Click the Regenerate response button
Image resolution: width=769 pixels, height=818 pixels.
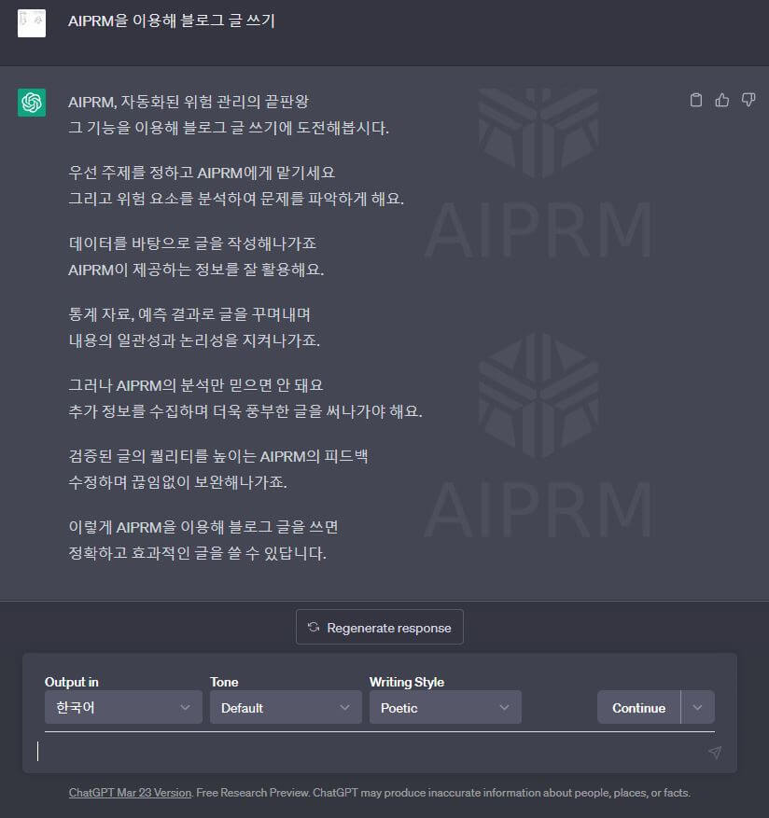pyautogui.click(x=380, y=626)
